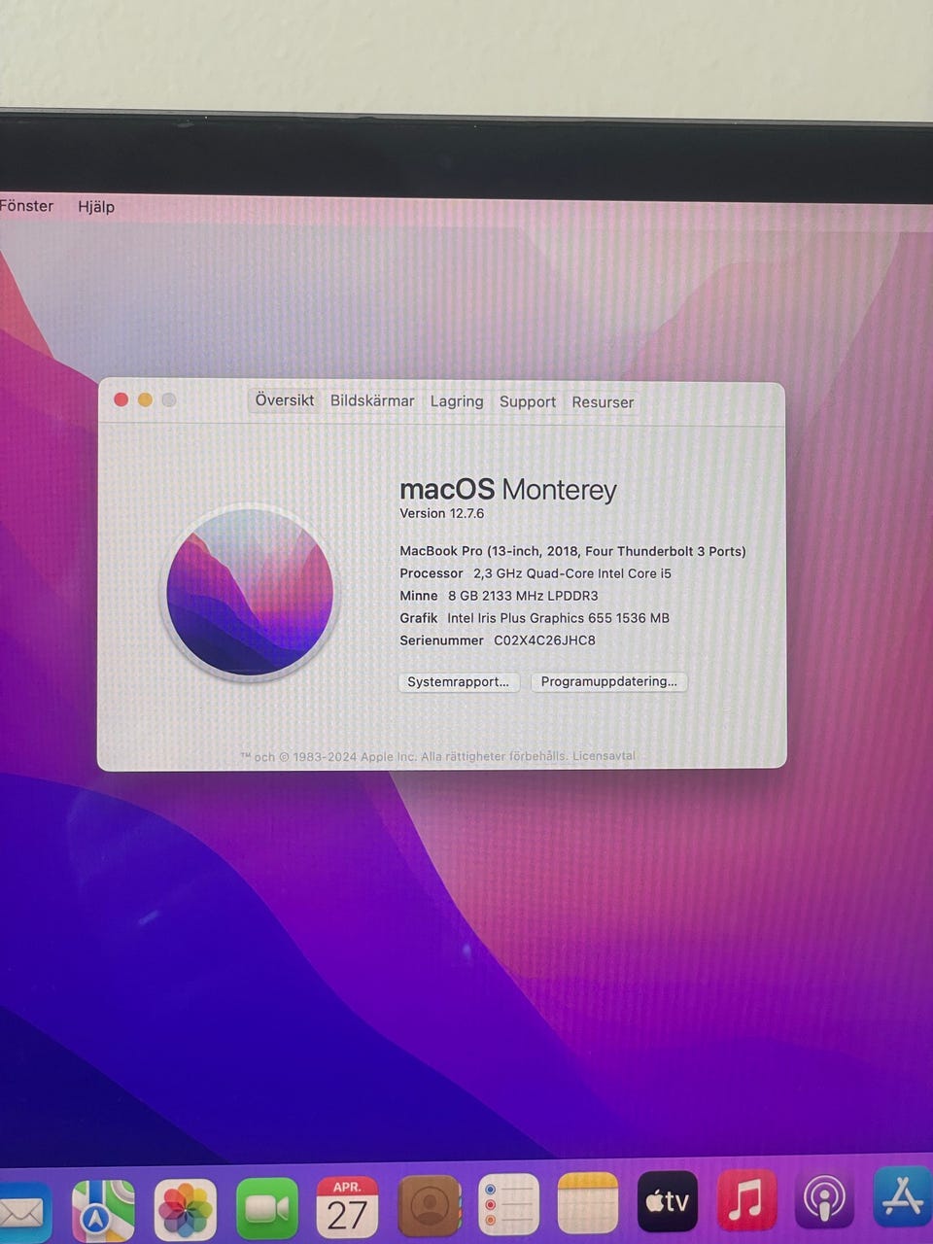This screenshot has width=933, height=1244.
Task: Click the MacBook Pro 13-inch 2018 model text
Action: 572,551
